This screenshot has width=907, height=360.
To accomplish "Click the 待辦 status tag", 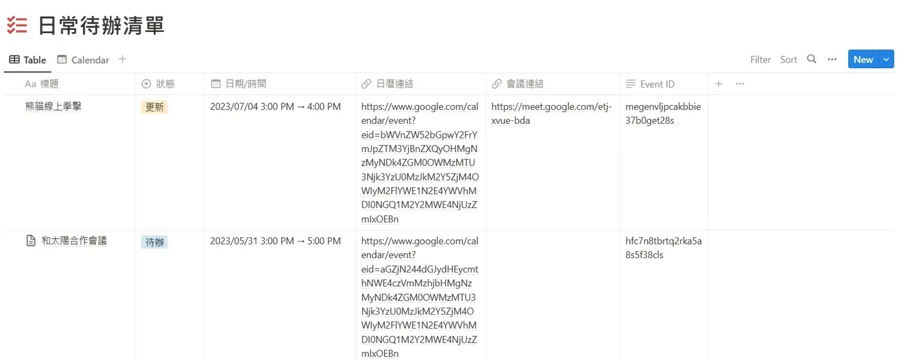I will point(154,242).
